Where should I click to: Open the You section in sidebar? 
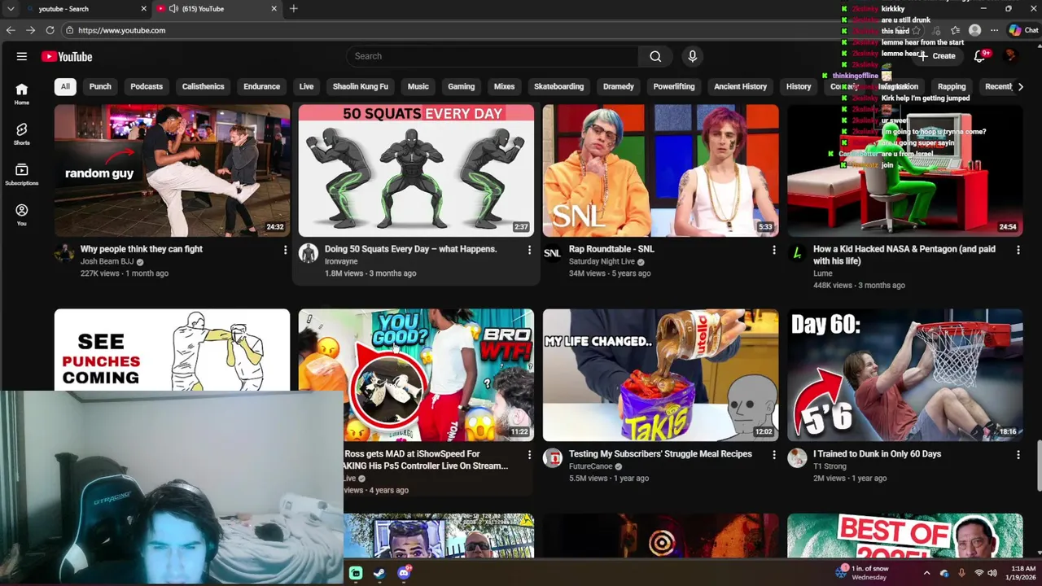(22, 215)
